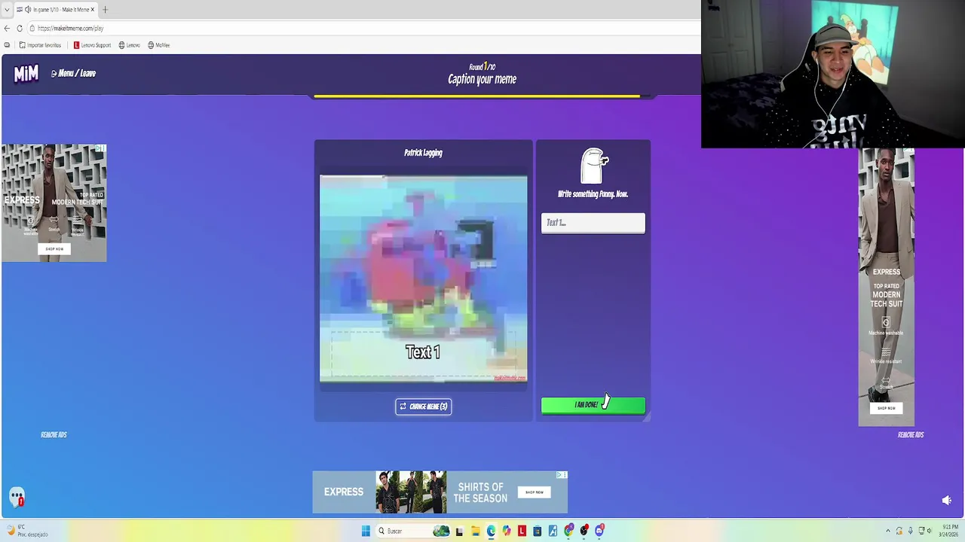The width and height of the screenshot is (965, 542).
Task: Open the weather widget showing 6°C
Action: [26, 531]
